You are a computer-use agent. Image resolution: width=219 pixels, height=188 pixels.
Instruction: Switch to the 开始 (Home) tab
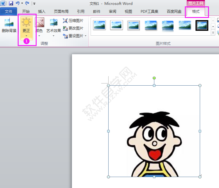(x=26, y=12)
